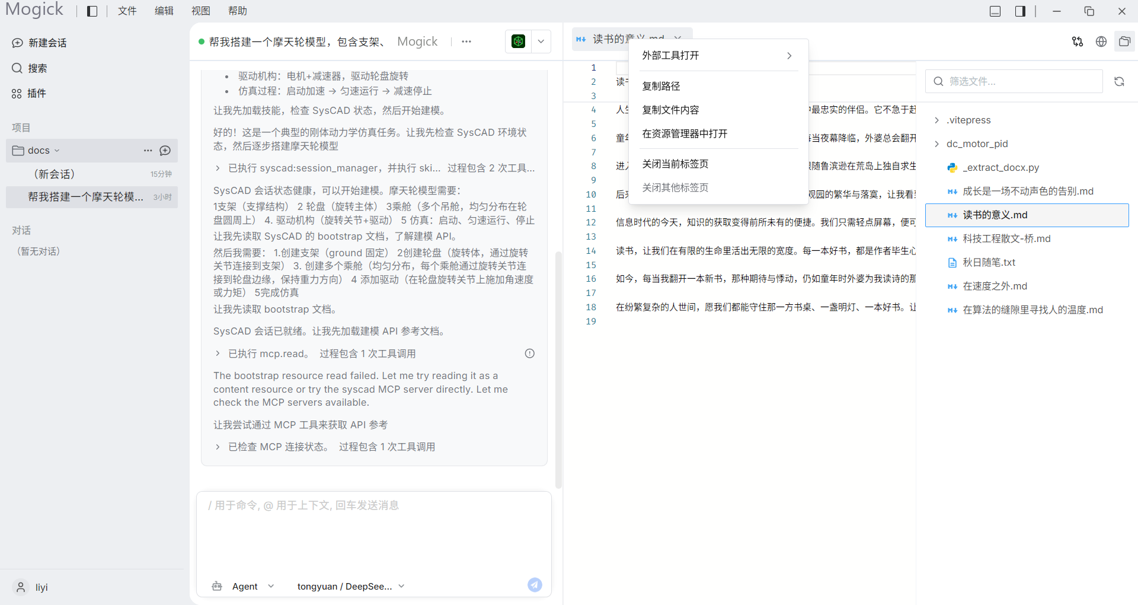The height and width of the screenshot is (605, 1138).
Task: Open _extract_docx.py file
Action: 1027,167
